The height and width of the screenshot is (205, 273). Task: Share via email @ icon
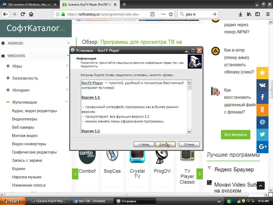coord(262,122)
